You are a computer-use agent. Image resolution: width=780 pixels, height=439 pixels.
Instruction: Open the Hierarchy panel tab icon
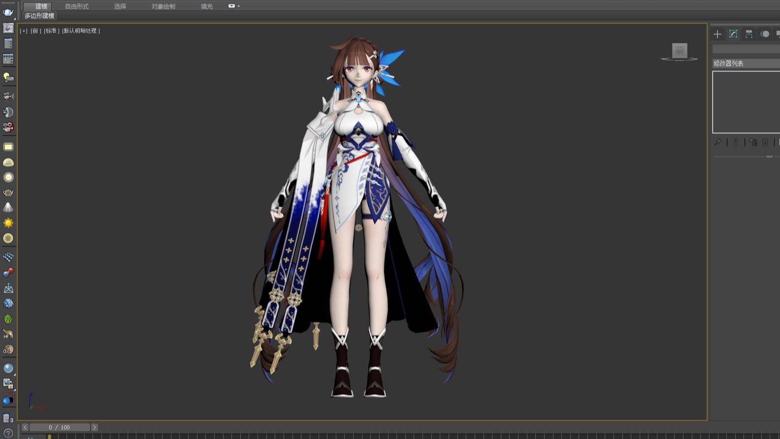(749, 34)
